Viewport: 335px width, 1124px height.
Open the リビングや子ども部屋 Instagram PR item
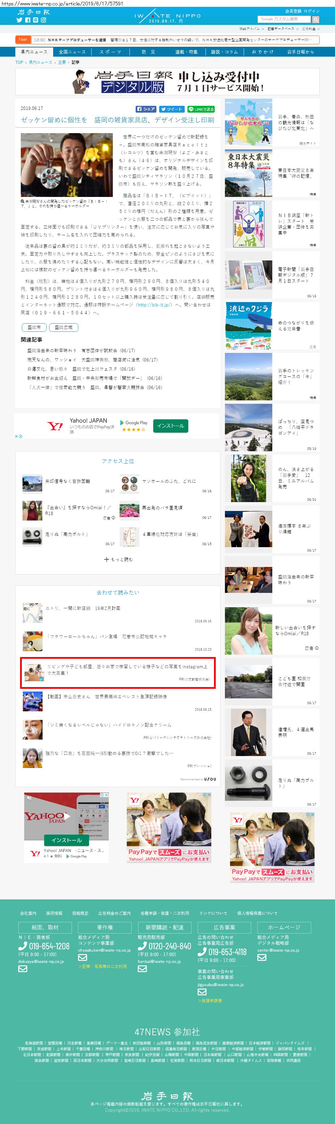click(118, 673)
